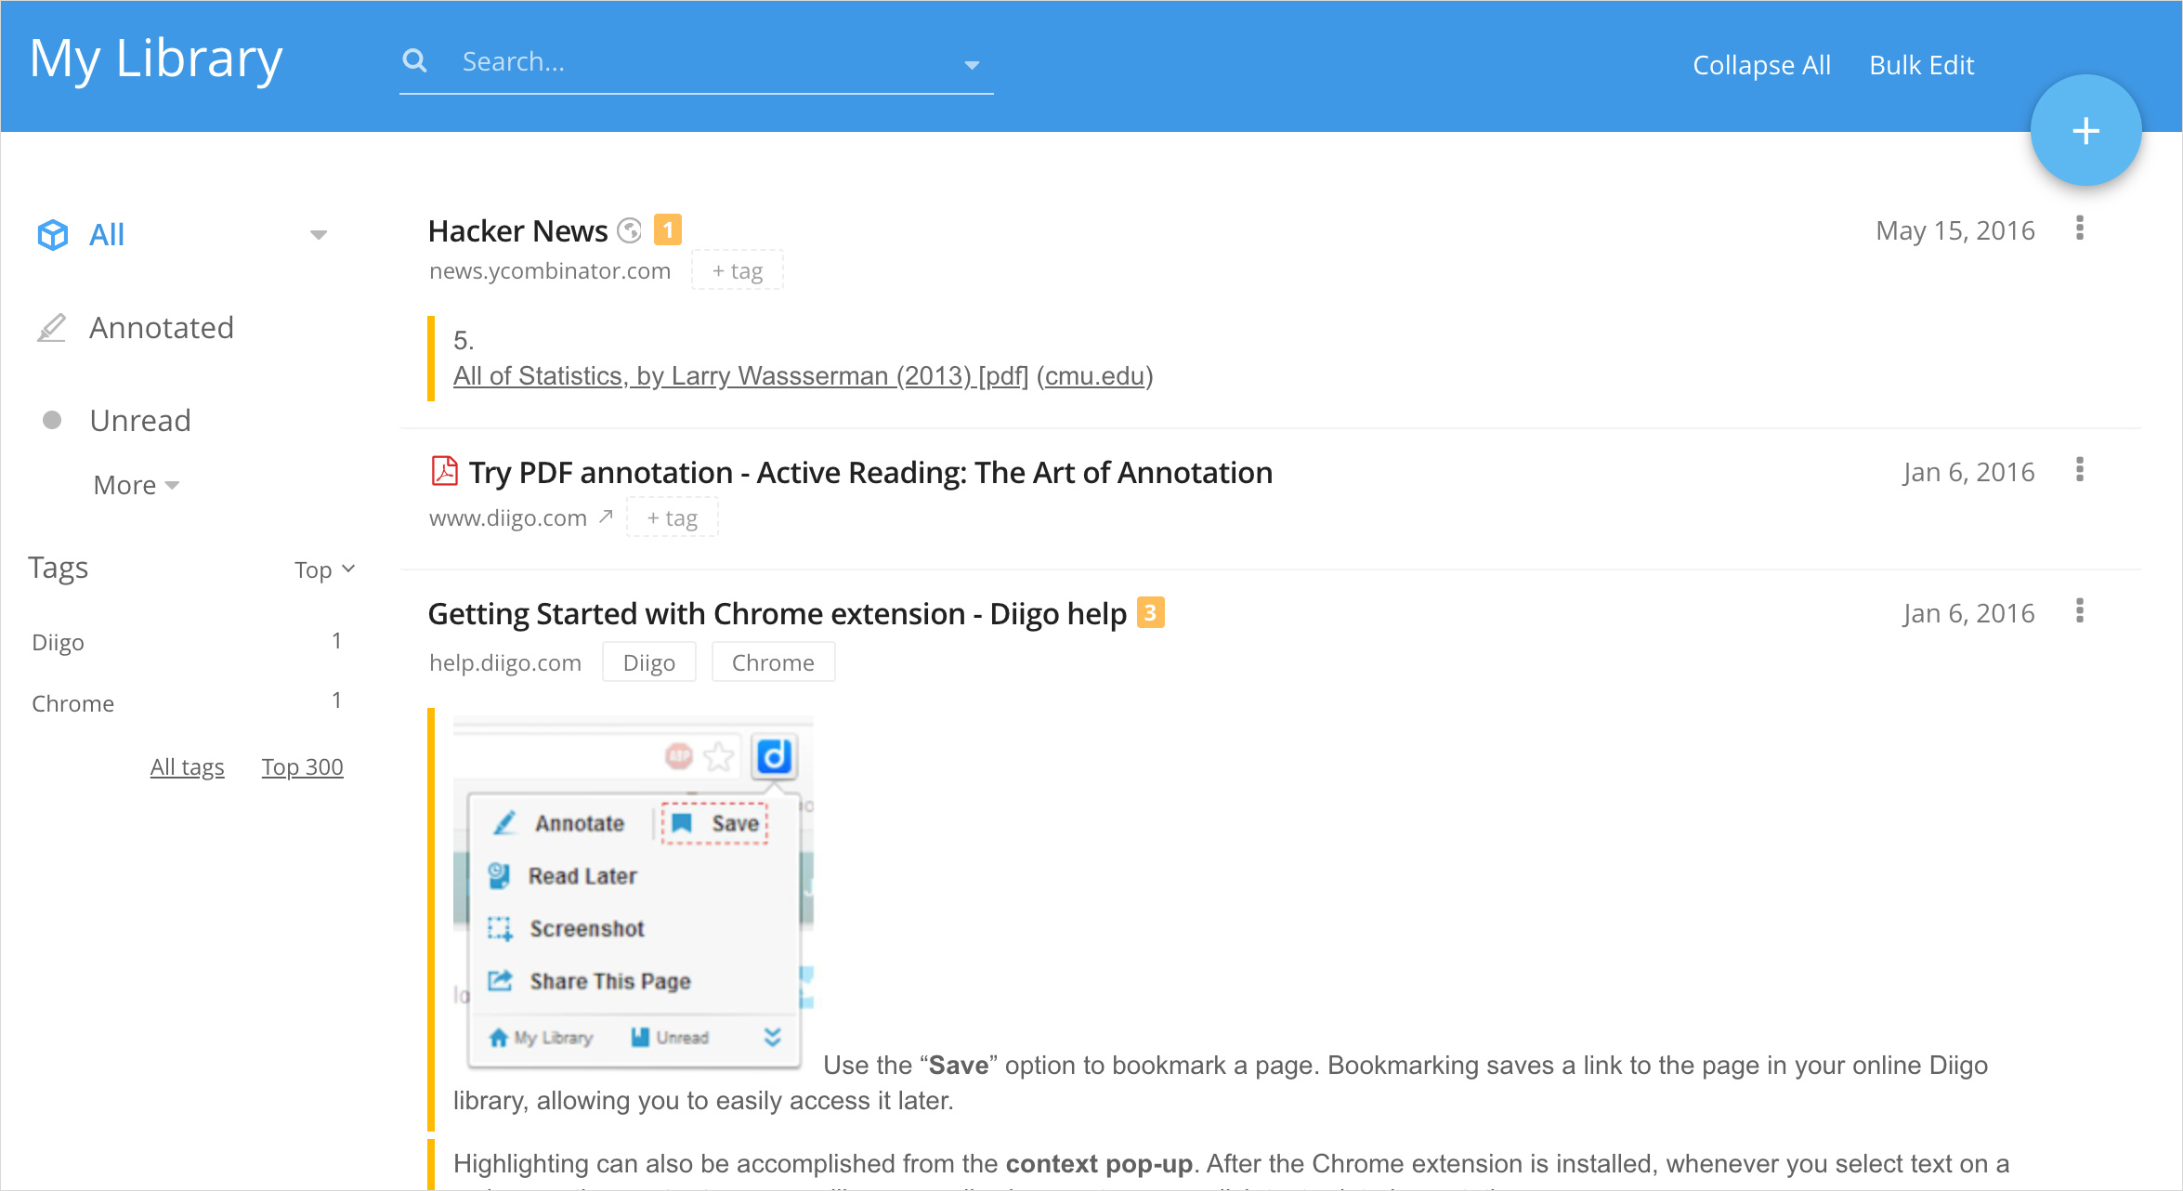Select the Chrome tag in sidebar
2183x1191 pixels.
point(72,703)
